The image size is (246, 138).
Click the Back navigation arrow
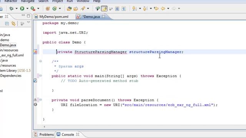coord(163,8)
